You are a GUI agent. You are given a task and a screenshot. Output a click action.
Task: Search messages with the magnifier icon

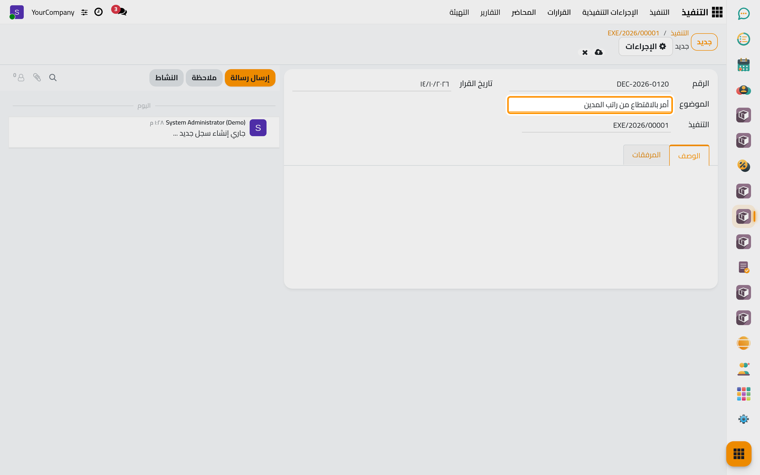[53, 78]
